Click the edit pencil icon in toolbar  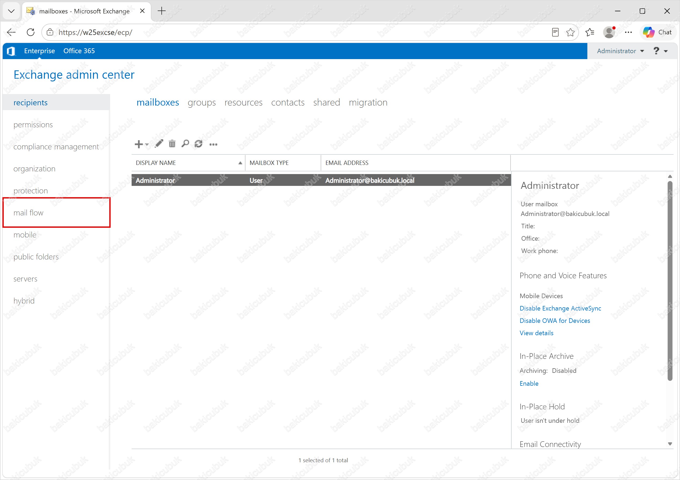tap(159, 144)
